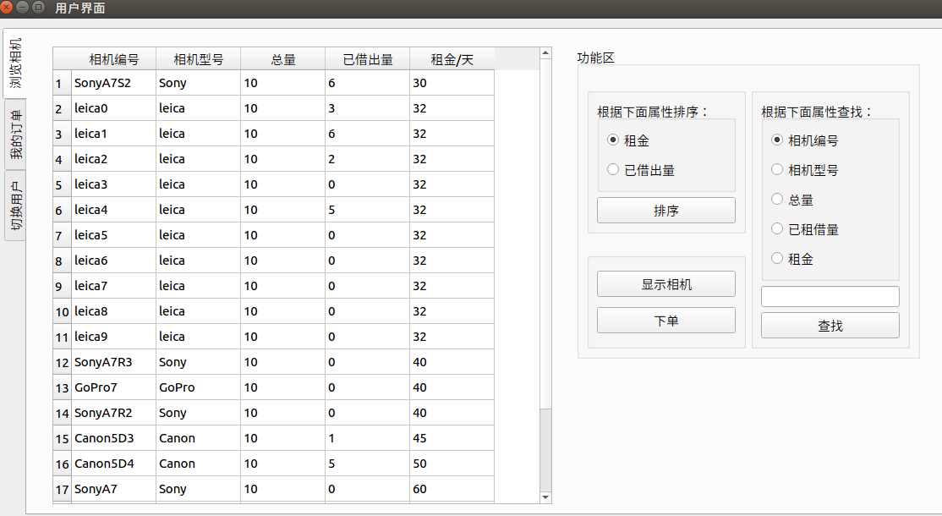Maximize the 用户界面 window
Screen dimensions: 942x516
38,8
